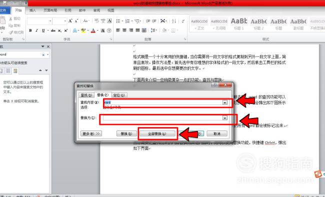Open the Change Case Aa dropdown
The height and width of the screenshot is (197, 325).
click(x=86, y=21)
